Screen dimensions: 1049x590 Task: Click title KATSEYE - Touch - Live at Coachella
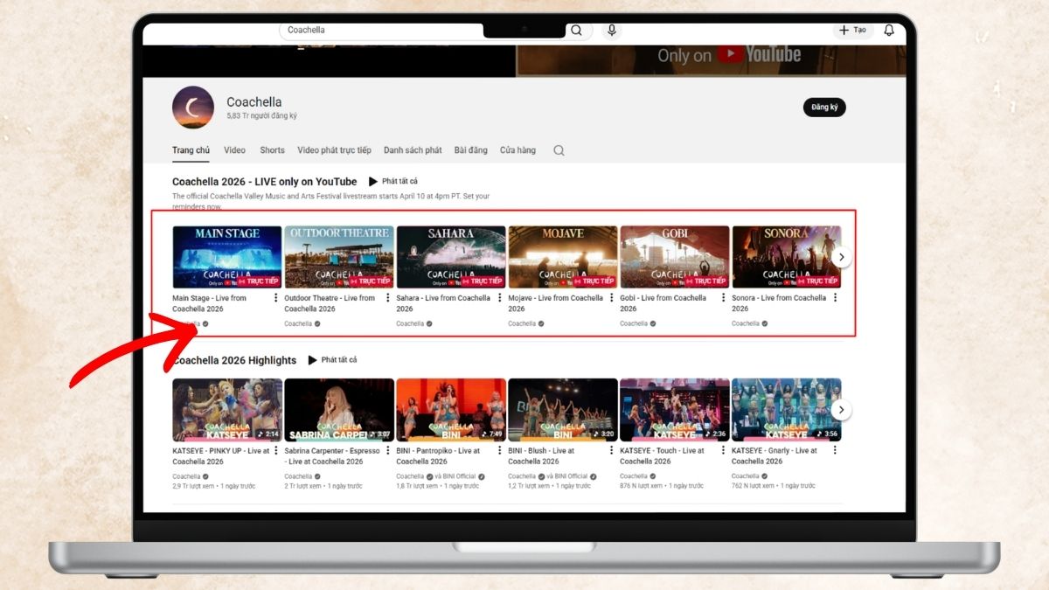pyautogui.click(x=662, y=455)
